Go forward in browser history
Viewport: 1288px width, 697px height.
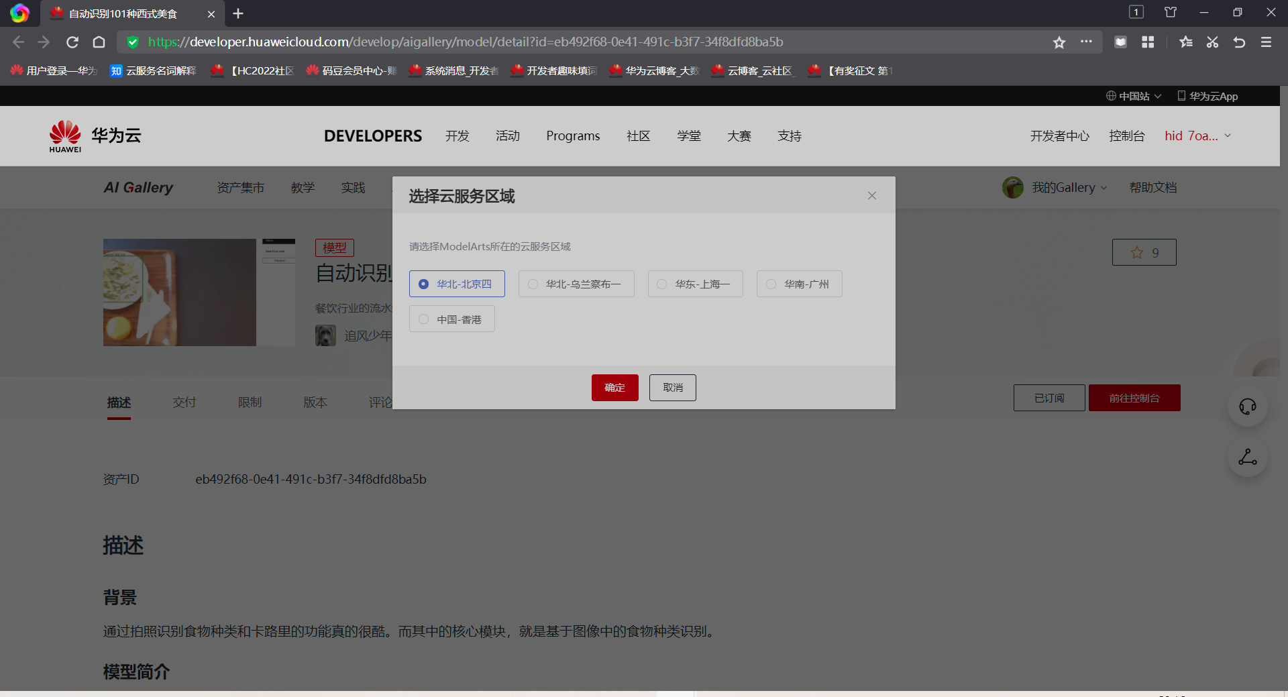pyautogui.click(x=44, y=42)
